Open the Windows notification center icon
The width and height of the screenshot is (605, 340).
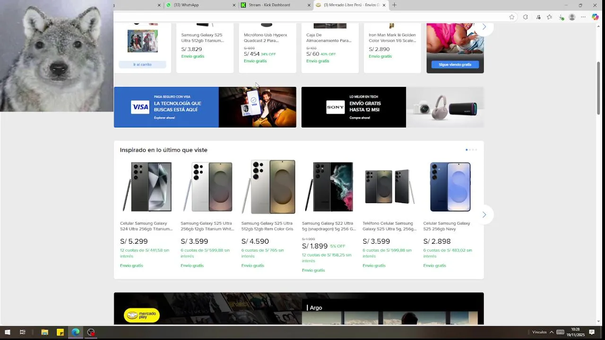point(592,332)
